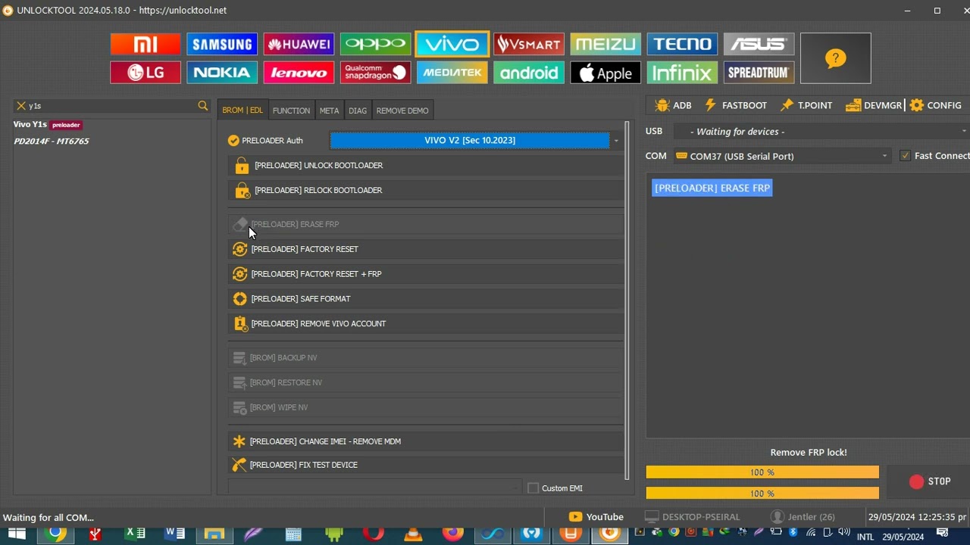Open the question mark help tile

(835, 58)
